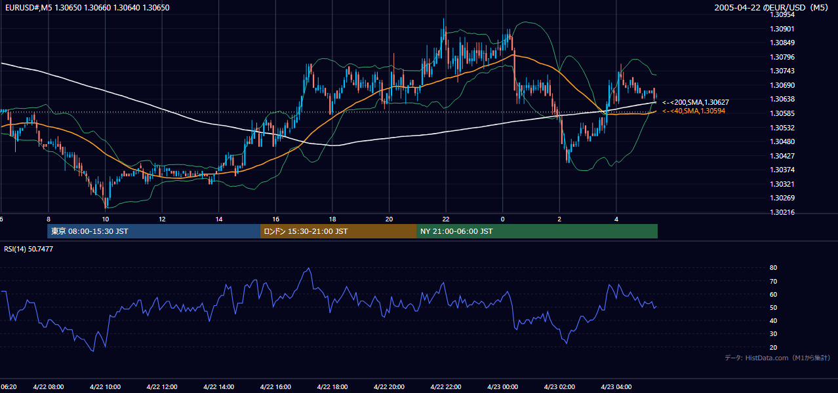Click price axis value 1.30954
This screenshot has width=838, height=393.
pos(782,14)
